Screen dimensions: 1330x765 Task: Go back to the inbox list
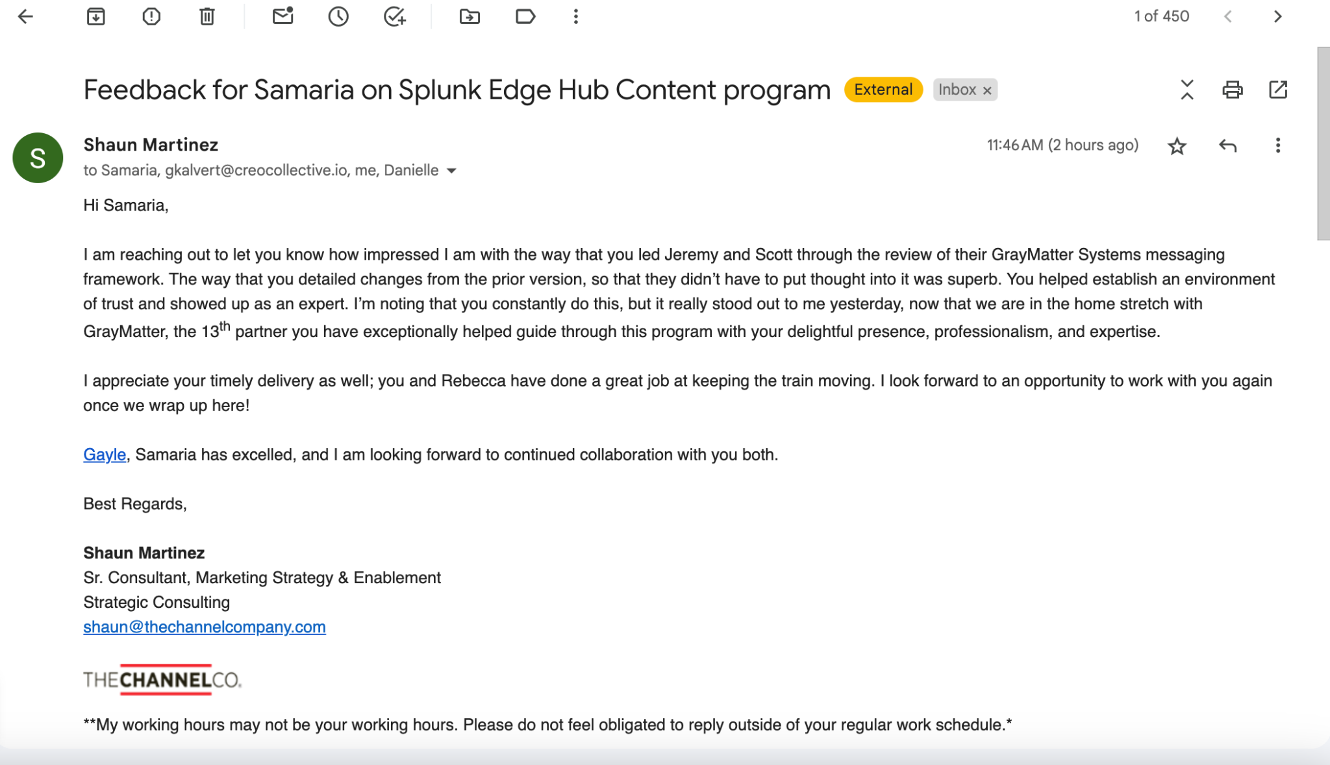click(x=25, y=16)
